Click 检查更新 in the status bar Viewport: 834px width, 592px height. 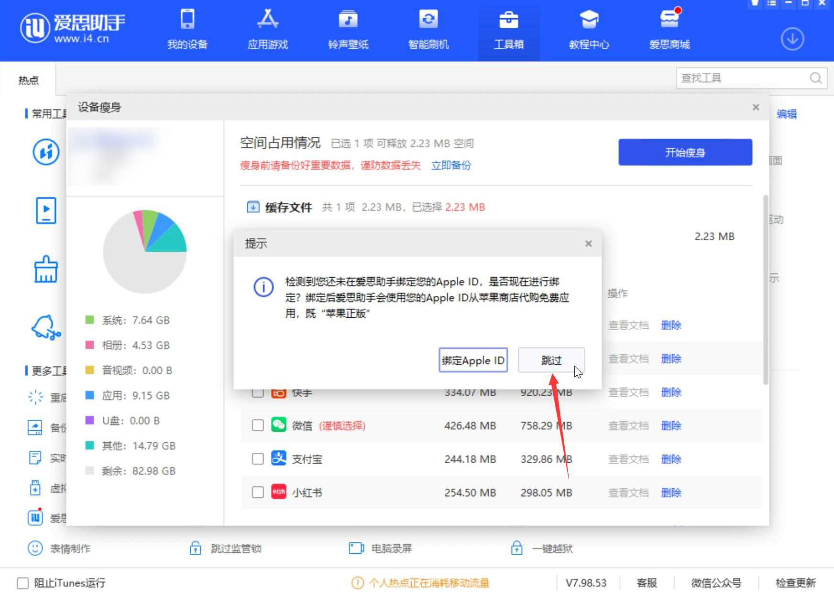click(796, 583)
